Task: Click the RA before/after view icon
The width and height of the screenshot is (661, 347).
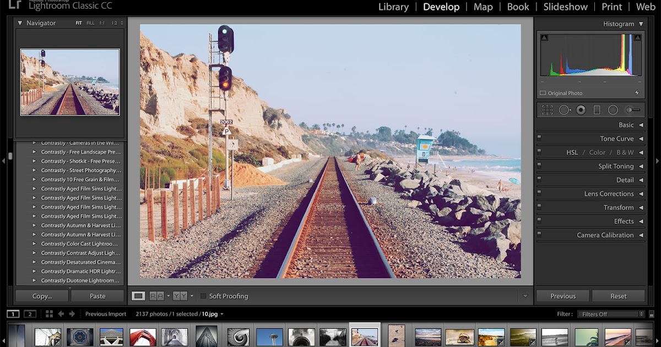Action: (156, 296)
